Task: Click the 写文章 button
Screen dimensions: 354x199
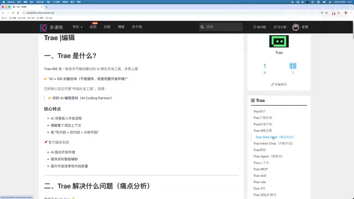Action: tap(280, 27)
